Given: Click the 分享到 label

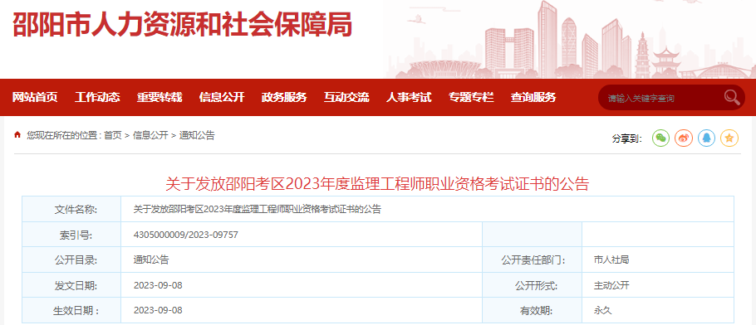Looking at the screenshot, I should [x=627, y=138].
